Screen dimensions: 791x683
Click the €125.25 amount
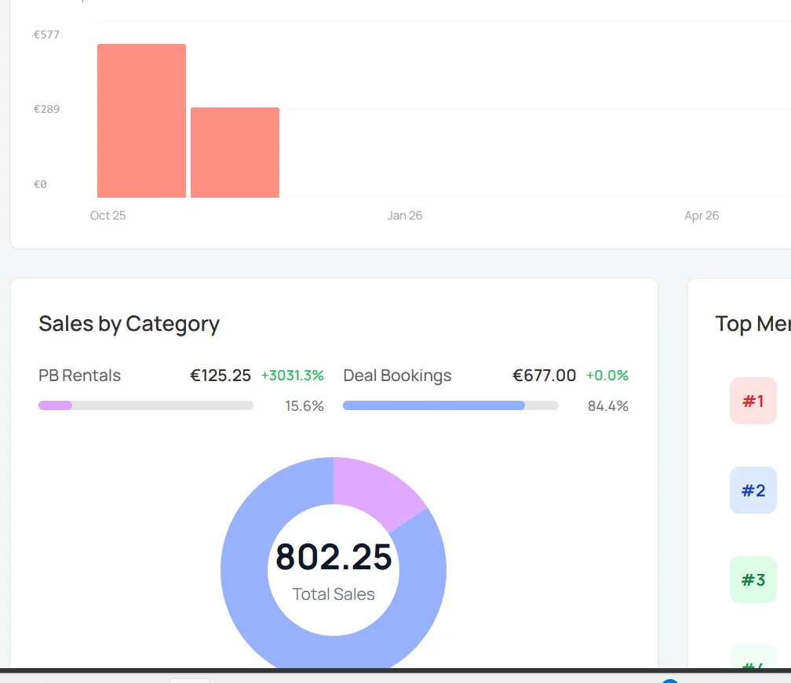tap(221, 376)
